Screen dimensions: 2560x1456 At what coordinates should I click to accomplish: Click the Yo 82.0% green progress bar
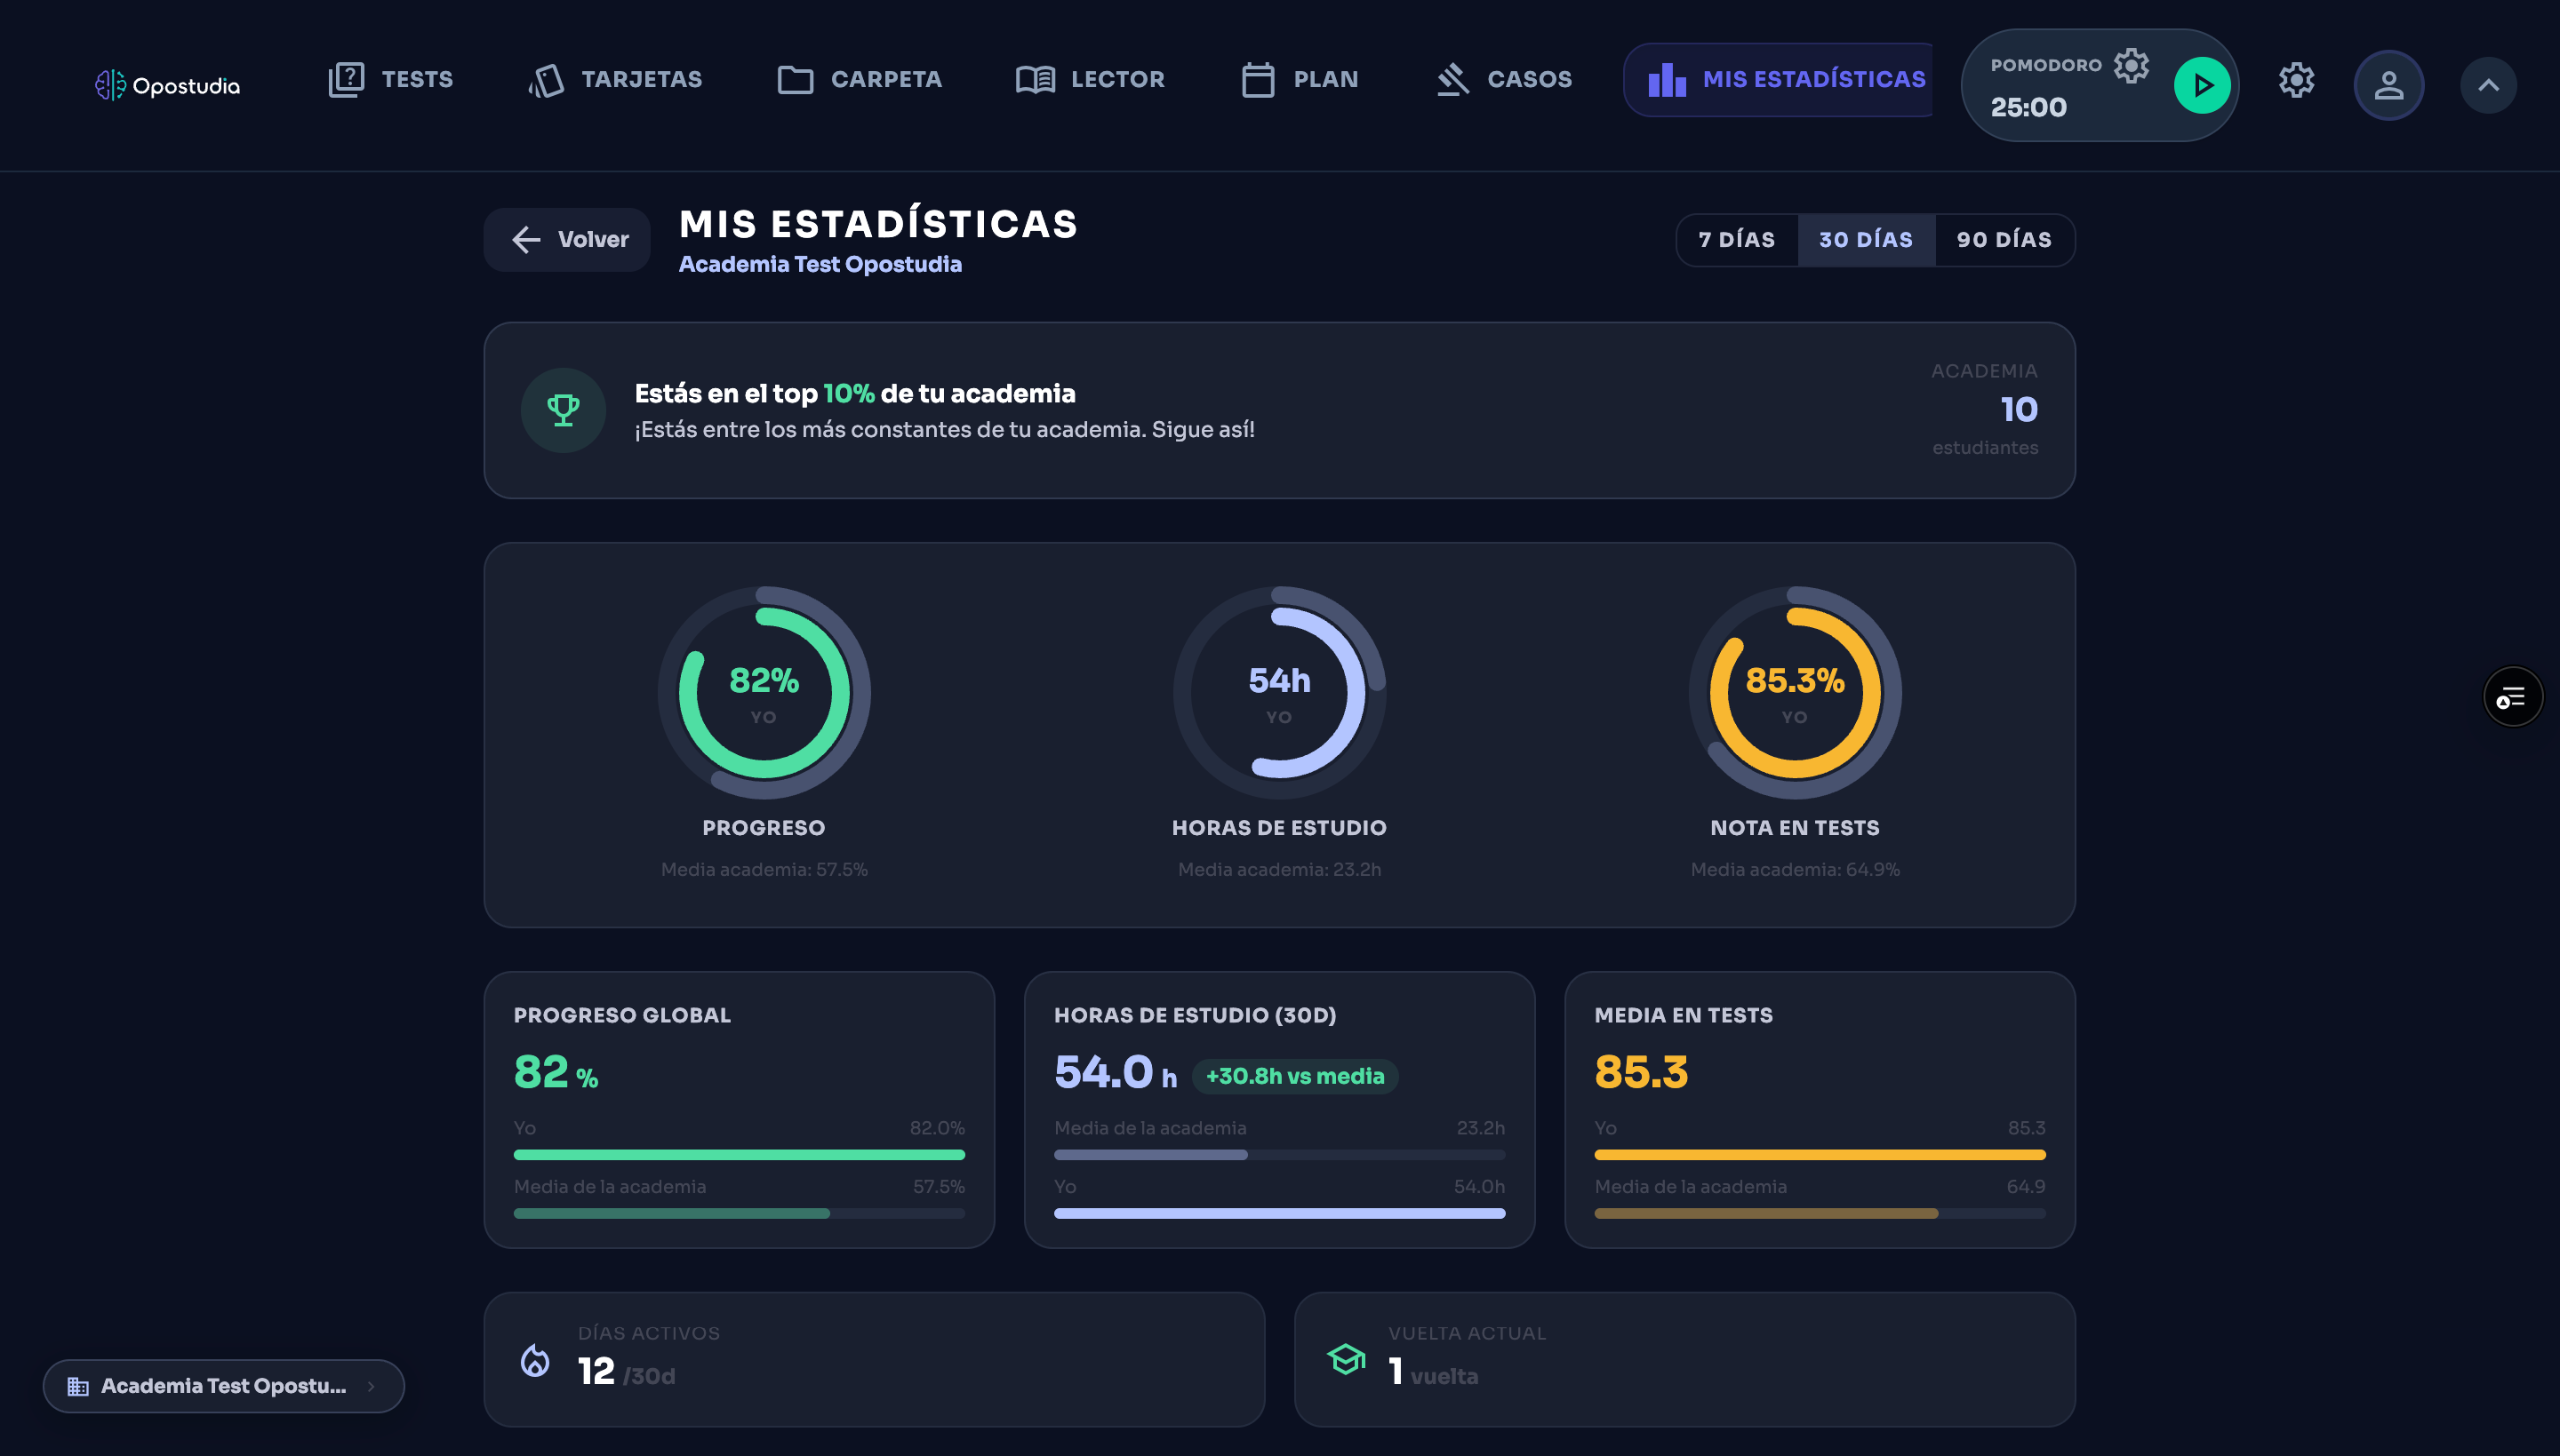(740, 1155)
